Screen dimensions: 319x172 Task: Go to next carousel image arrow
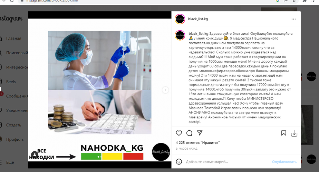(165, 90)
